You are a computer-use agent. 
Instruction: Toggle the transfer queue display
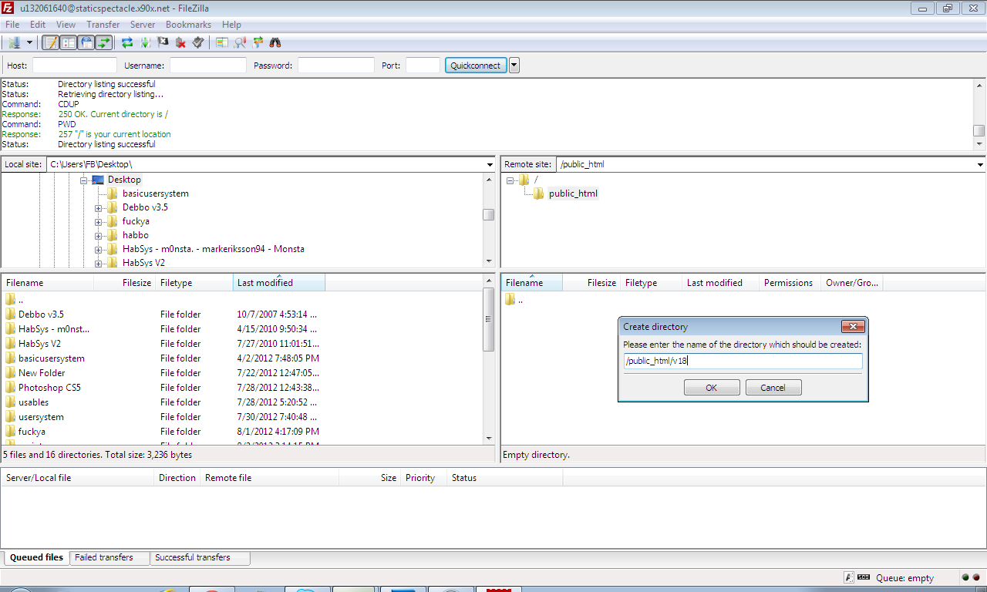[x=103, y=42]
